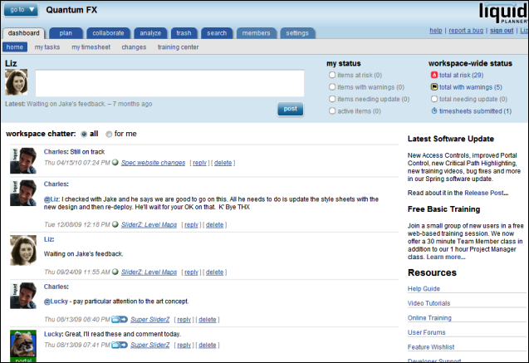Open the trash tab
Image resolution: width=529 pixels, height=363 pixels.
tap(184, 33)
